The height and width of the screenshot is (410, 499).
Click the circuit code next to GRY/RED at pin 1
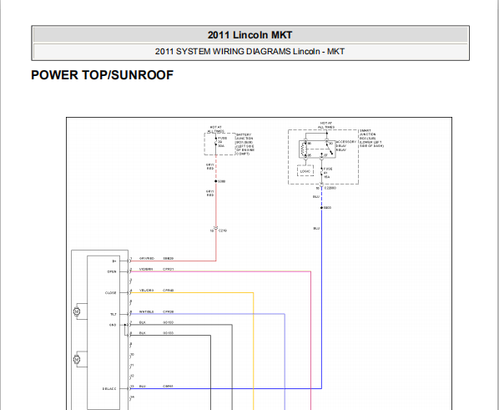(169, 258)
